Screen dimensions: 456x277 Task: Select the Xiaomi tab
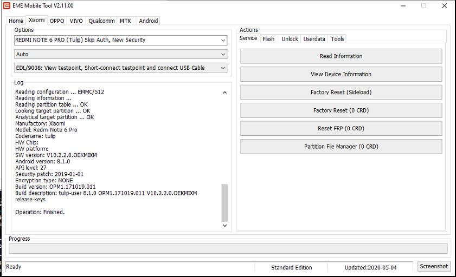(36, 20)
